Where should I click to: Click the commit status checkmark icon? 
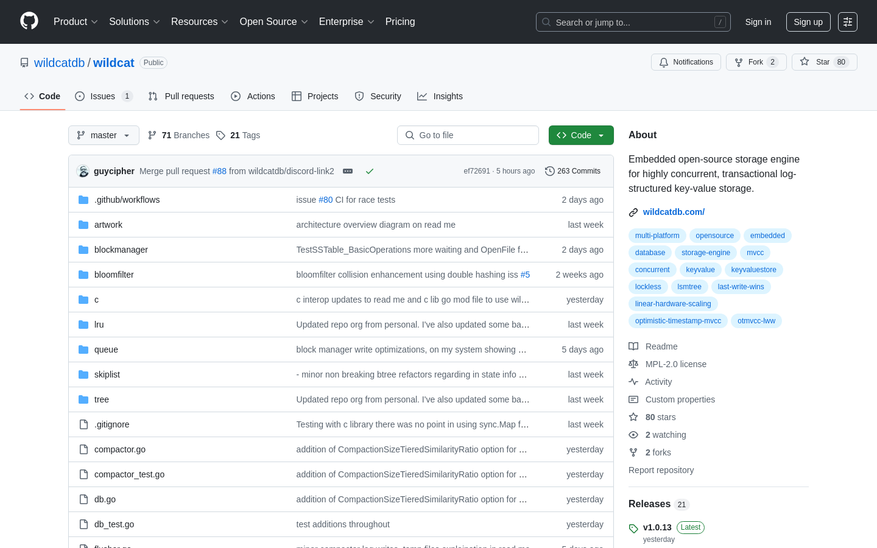coord(370,171)
